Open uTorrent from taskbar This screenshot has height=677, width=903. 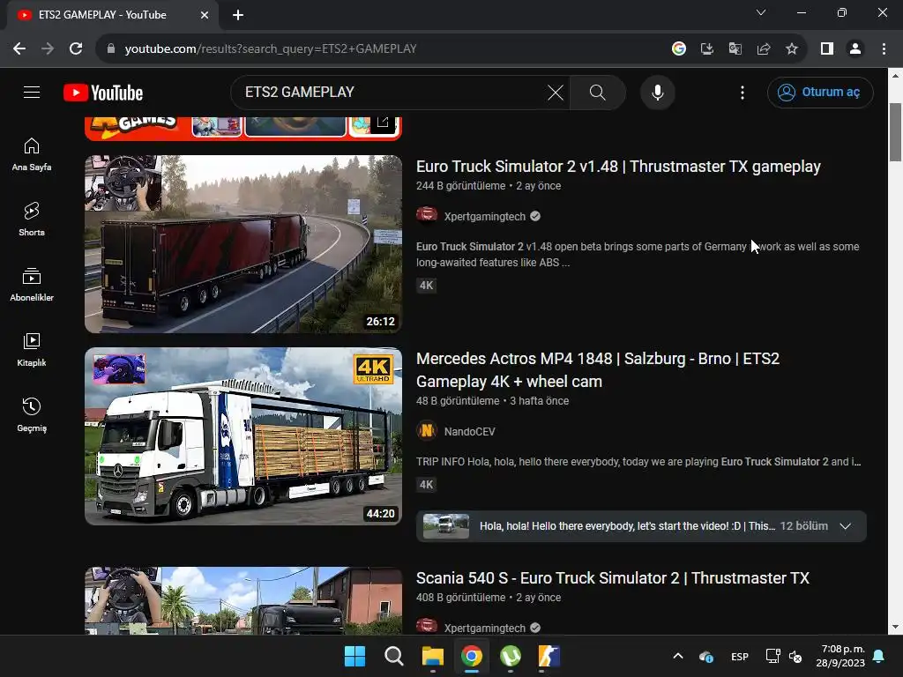(x=511, y=656)
